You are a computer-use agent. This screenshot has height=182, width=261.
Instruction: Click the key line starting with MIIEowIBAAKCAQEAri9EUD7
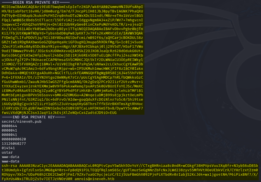pyautogui.click(x=72, y=7)
